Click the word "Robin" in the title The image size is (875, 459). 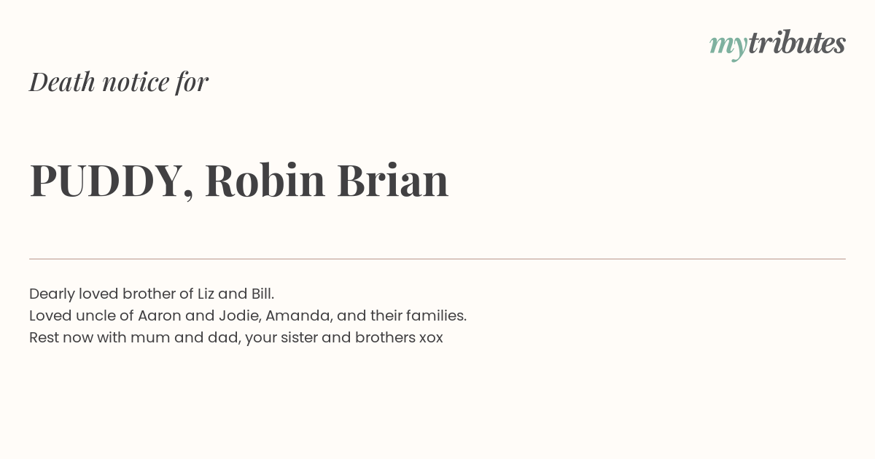tap(265, 180)
